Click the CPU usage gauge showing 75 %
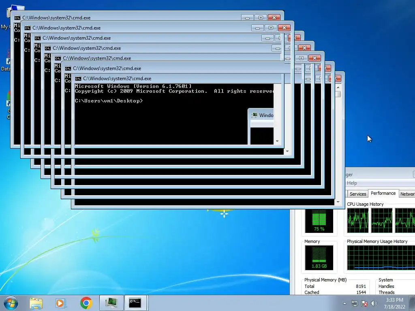415x311 pixels. coord(319,221)
